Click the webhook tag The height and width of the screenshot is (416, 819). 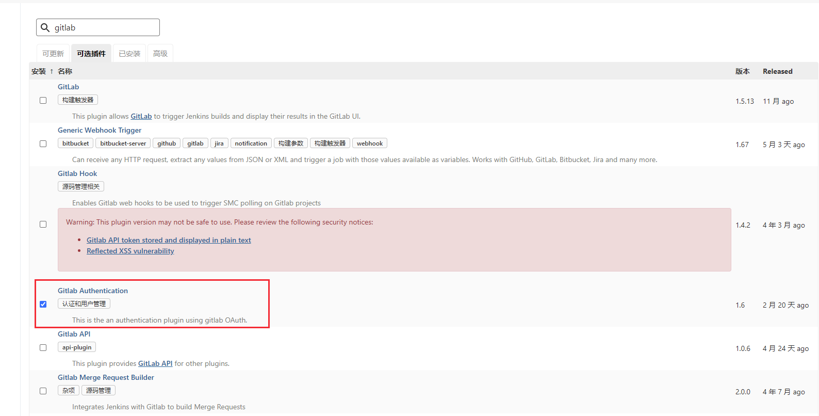tap(370, 143)
